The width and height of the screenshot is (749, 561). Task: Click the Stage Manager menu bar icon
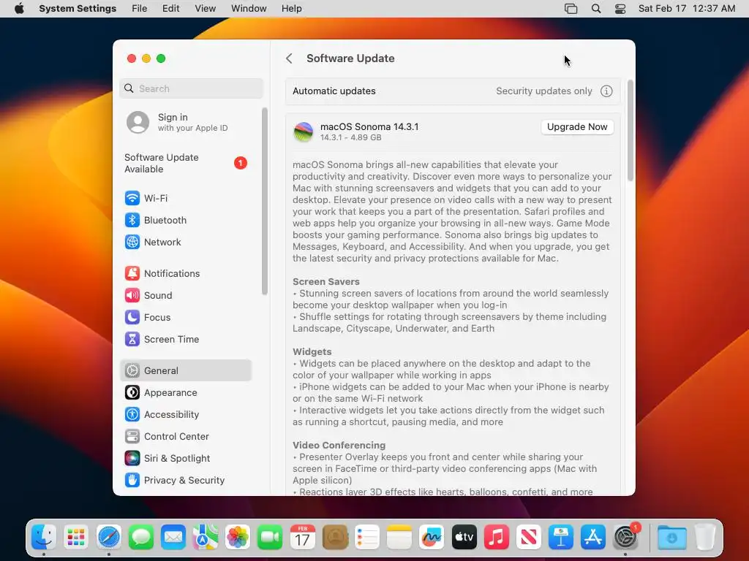pos(571,9)
